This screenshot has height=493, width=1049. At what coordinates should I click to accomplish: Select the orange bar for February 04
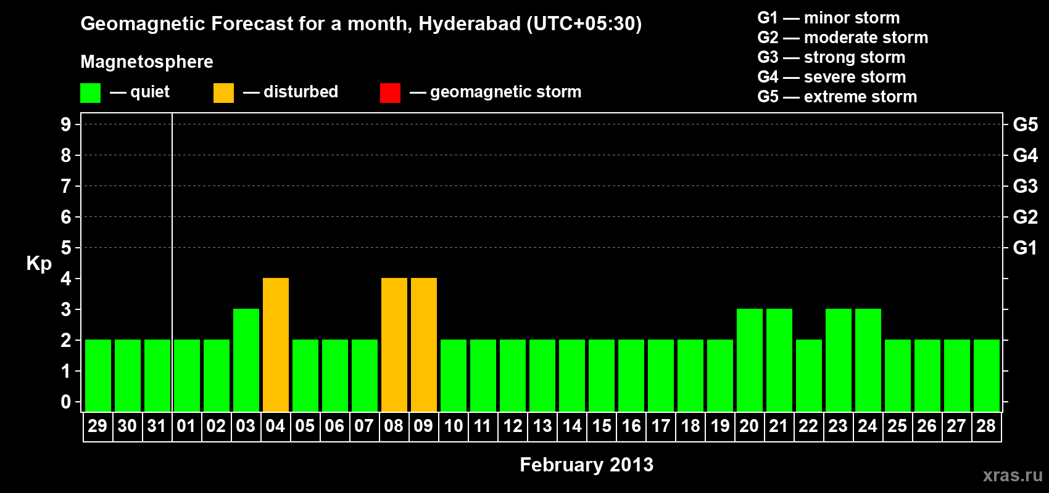tap(276, 344)
